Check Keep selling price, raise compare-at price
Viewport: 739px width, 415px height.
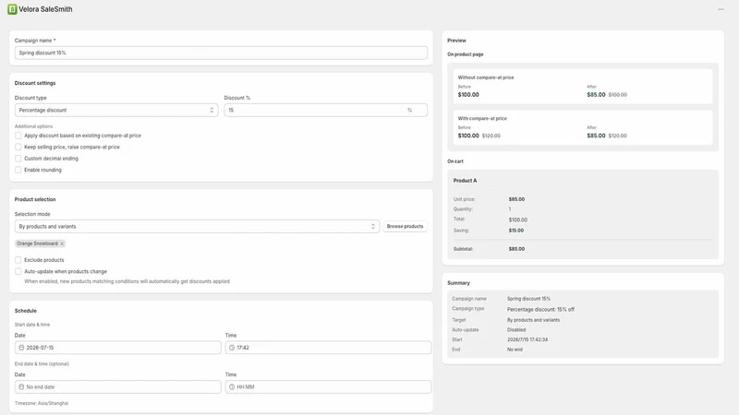(x=18, y=147)
